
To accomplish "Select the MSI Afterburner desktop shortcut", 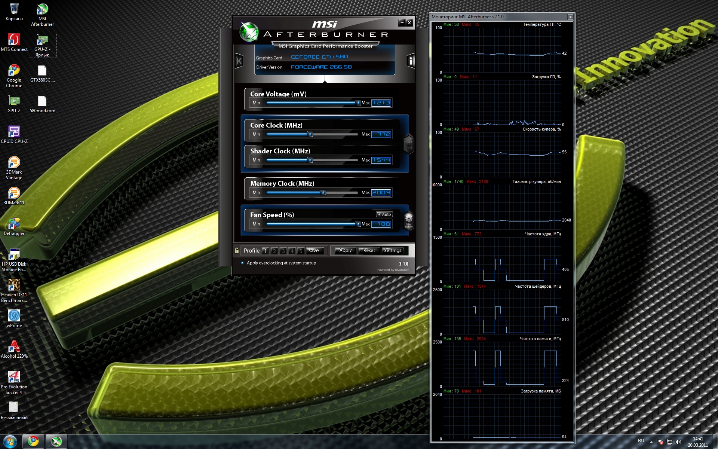I will [x=42, y=15].
